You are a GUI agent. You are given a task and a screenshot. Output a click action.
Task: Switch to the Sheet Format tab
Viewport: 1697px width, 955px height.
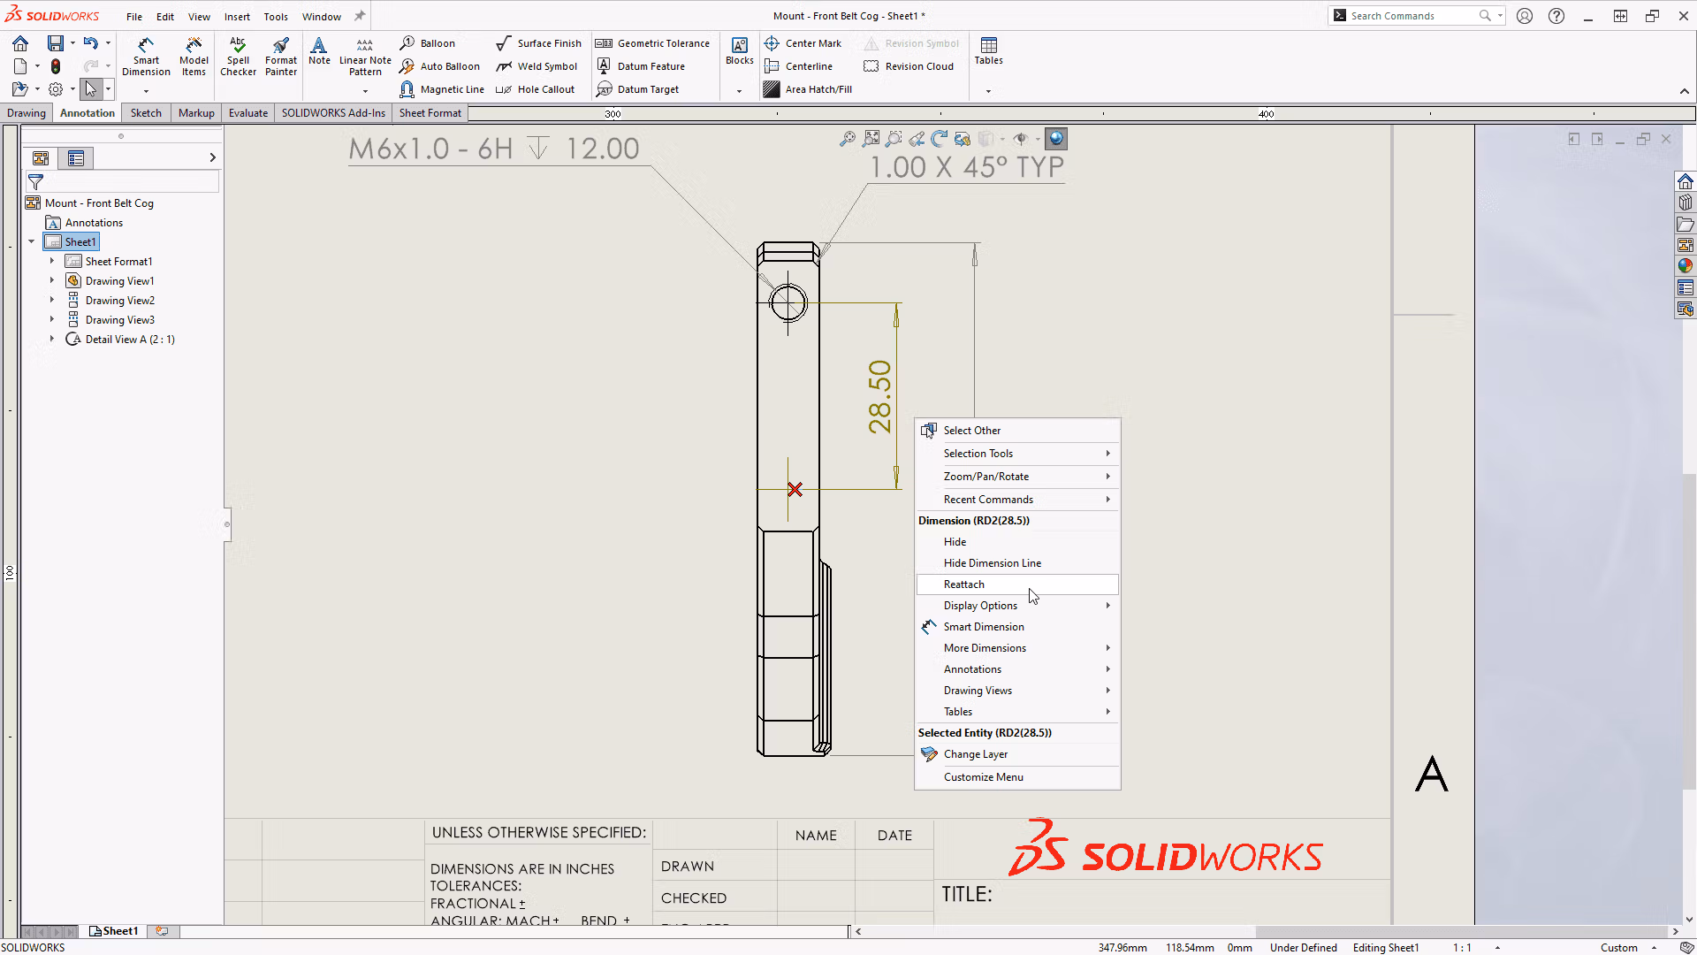[430, 113]
